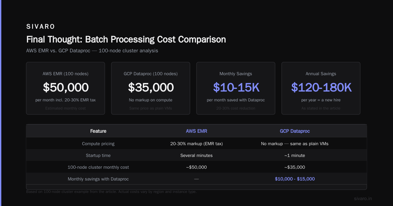Viewport: 393px width, 206px height.
Task: Click the AWS EMR vs. GCP Dataproc subtitle
Action: coord(92,51)
